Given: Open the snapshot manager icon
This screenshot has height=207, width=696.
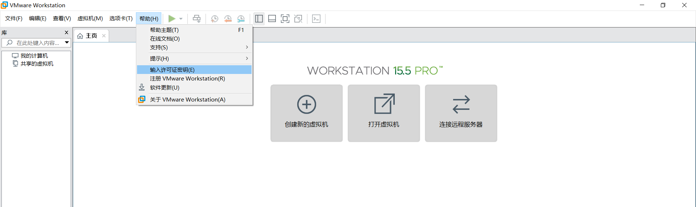Looking at the screenshot, I should 241,19.
